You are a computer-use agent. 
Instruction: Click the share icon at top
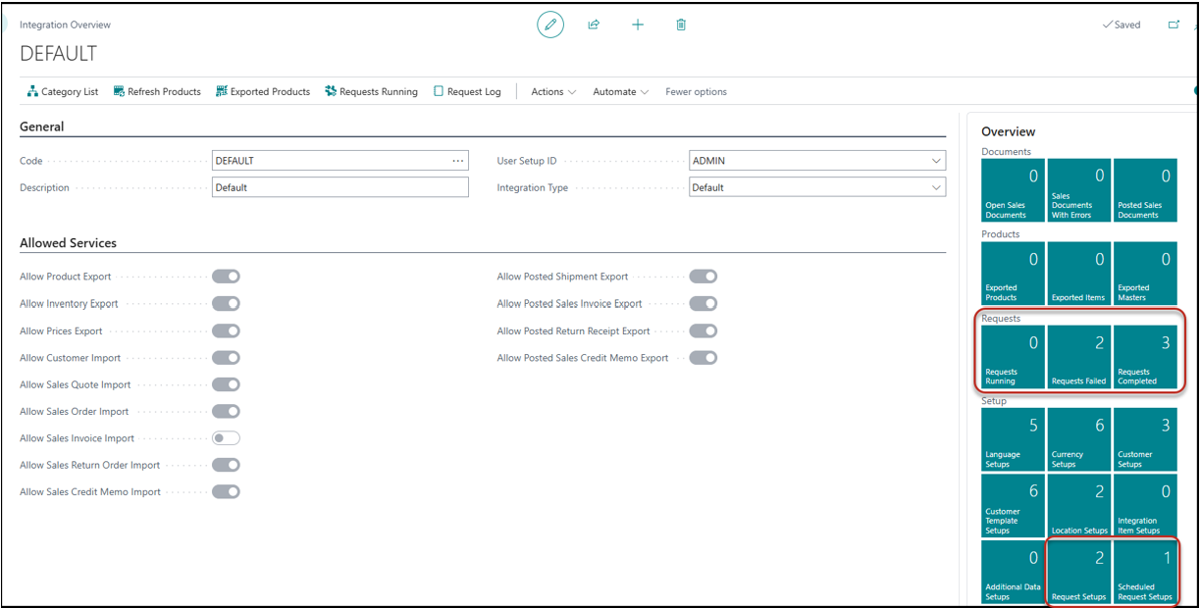pyautogui.click(x=594, y=25)
